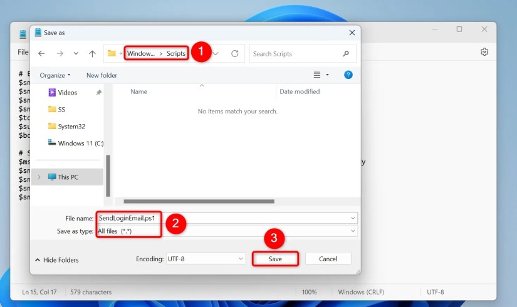Close the Notepad window
The height and width of the screenshot is (307, 517).
tap(484, 29)
